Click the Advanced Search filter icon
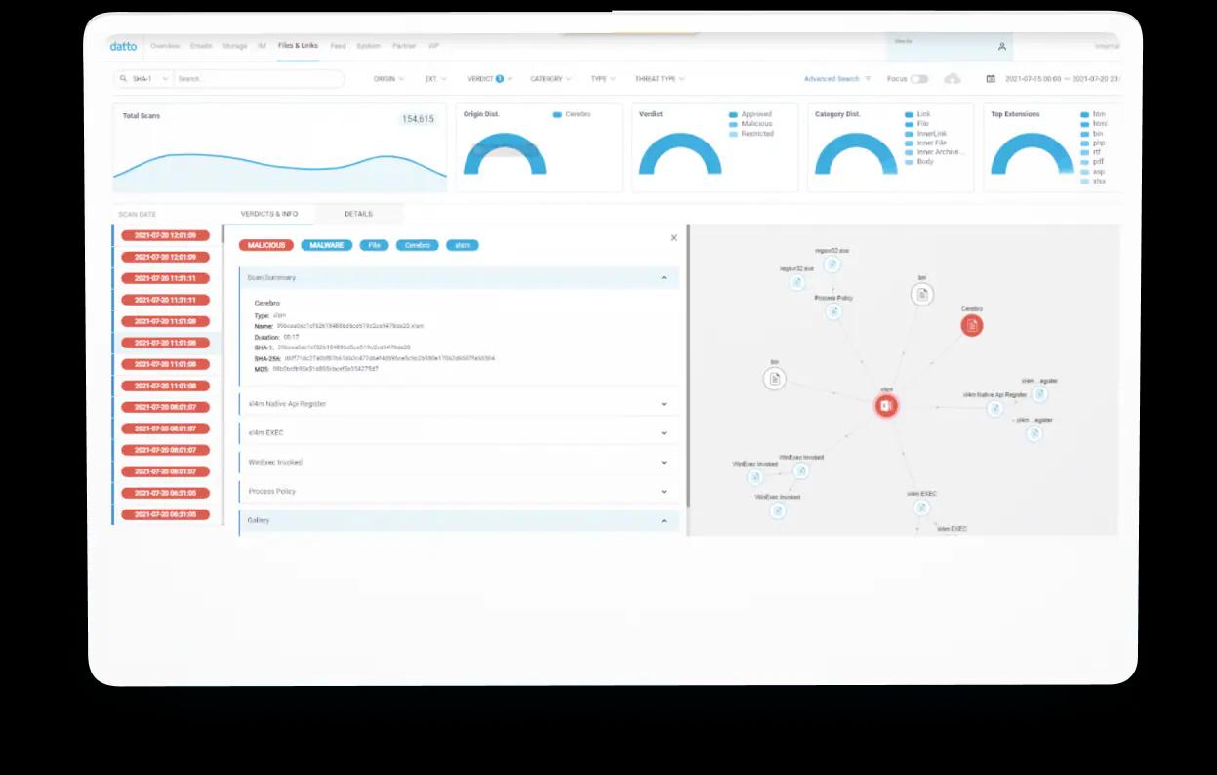This screenshot has width=1217, height=775. click(868, 79)
